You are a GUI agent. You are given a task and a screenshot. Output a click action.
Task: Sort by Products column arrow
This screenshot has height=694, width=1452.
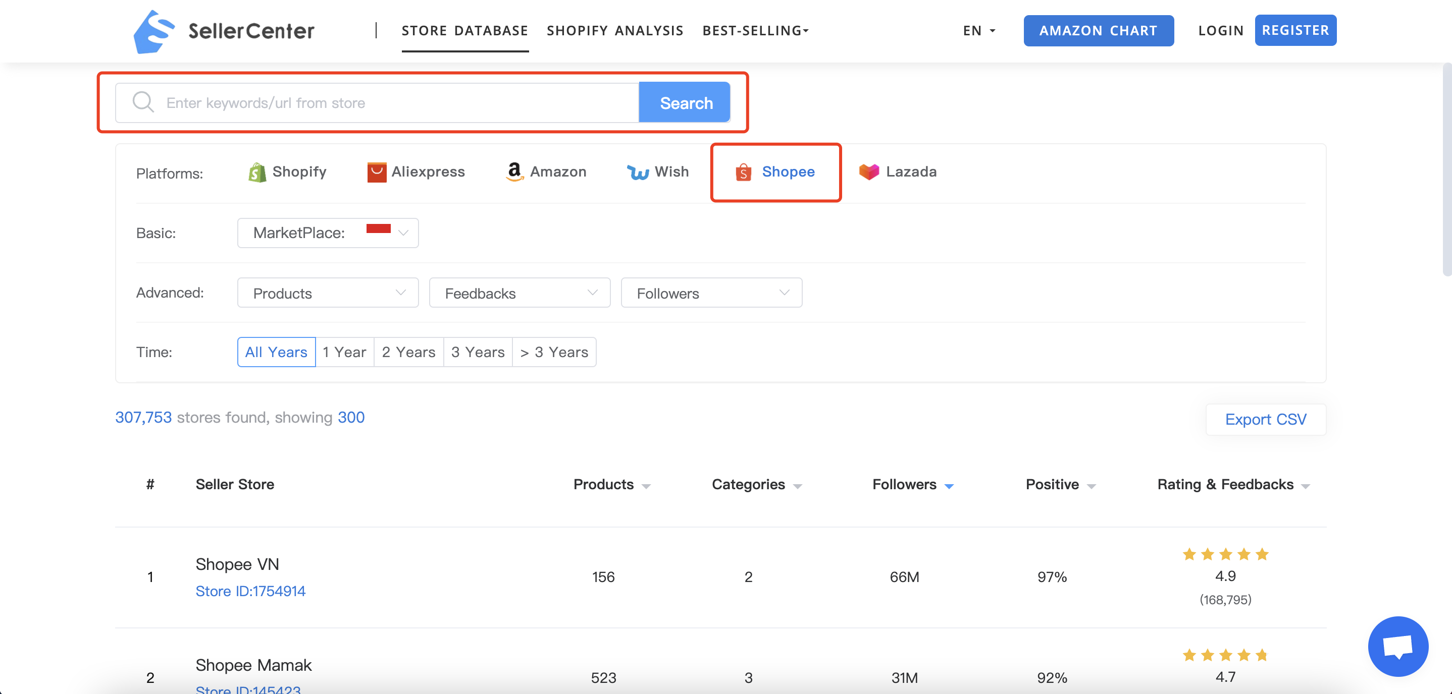click(x=646, y=486)
